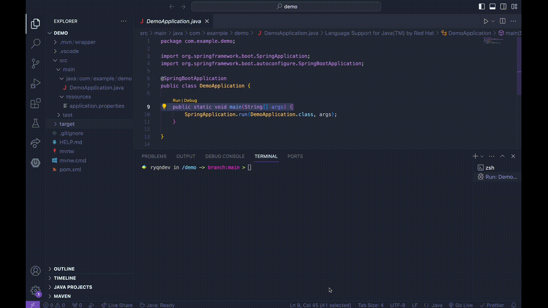Switch to the DEBUG CONSOLE tab
Viewport: 548px width, 308px height.
tap(225, 156)
